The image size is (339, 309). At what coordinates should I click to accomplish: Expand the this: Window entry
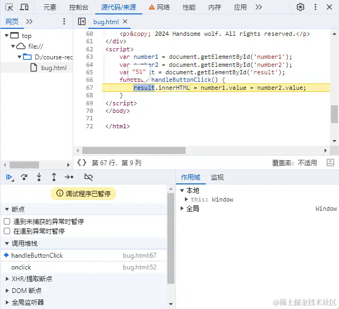click(187, 199)
